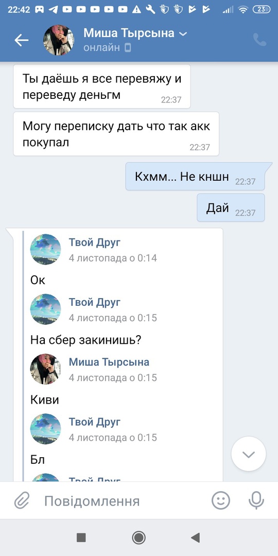Tap the microphone to record voice message
Image resolution: width=278 pixels, height=556 pixels.
point(256,501)
